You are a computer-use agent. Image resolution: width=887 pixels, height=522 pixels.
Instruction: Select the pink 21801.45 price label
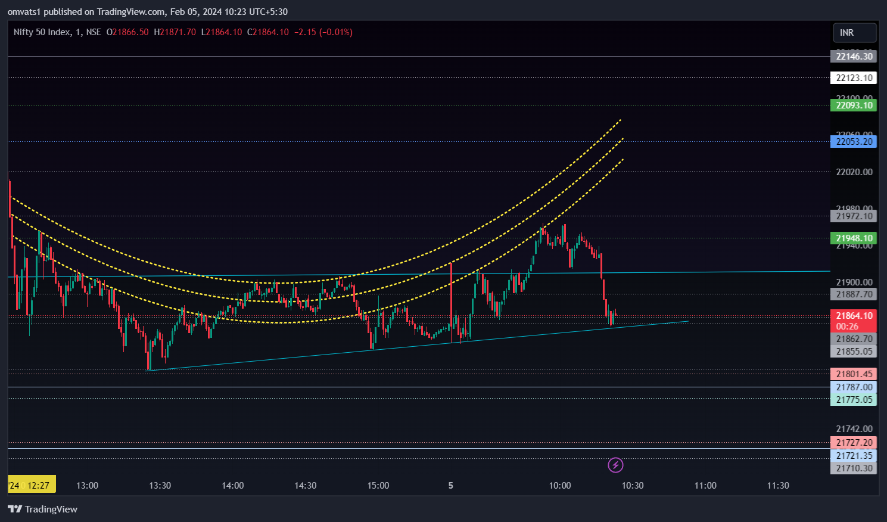(x=854, y=374)
